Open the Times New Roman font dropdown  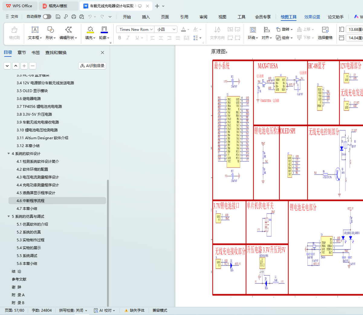(151, 29)
